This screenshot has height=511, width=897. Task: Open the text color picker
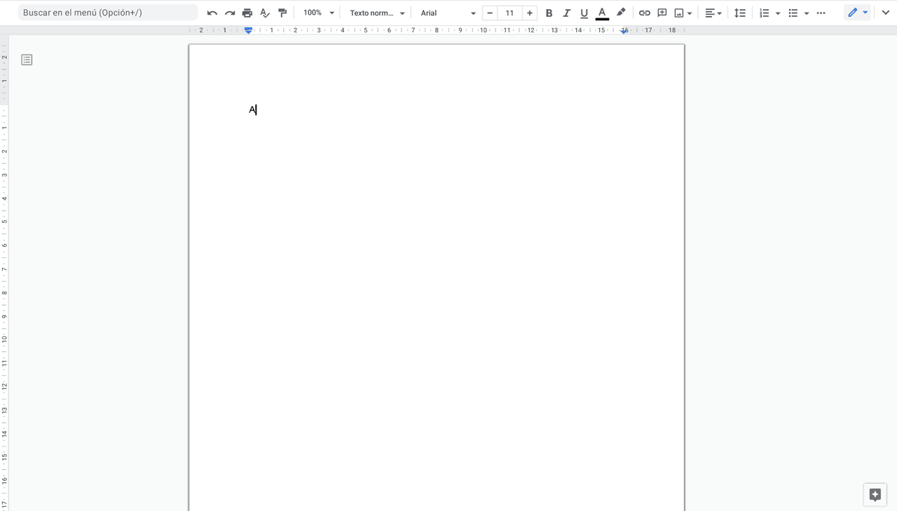click(601, 13)
